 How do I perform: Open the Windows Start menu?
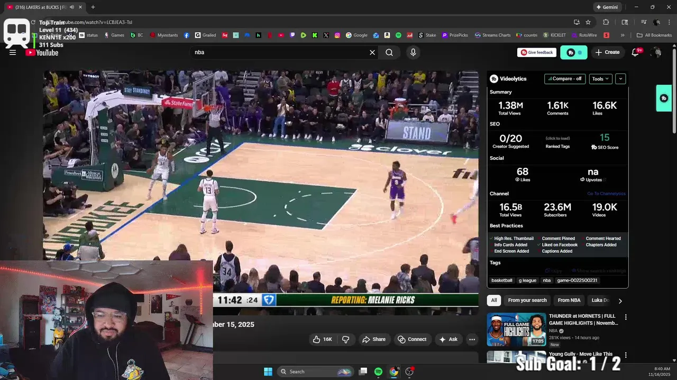click(268, 372)
